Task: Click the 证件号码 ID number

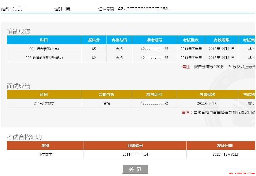Action: pyautogui.click(x=143, y=9)
